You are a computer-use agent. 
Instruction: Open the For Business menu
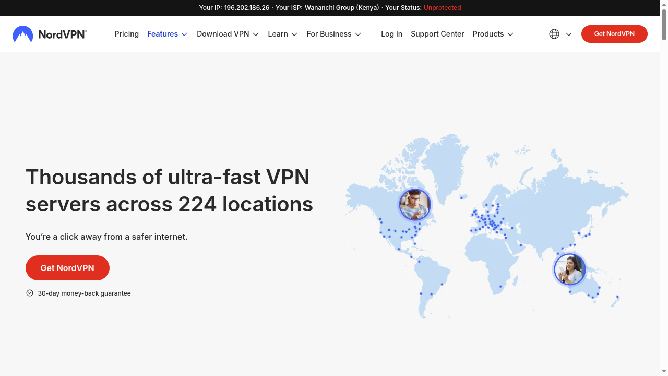click(x=329, y=34)
